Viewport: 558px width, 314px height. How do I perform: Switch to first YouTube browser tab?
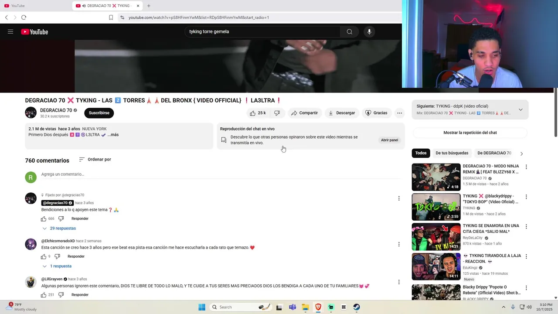(x=36, y=6)
